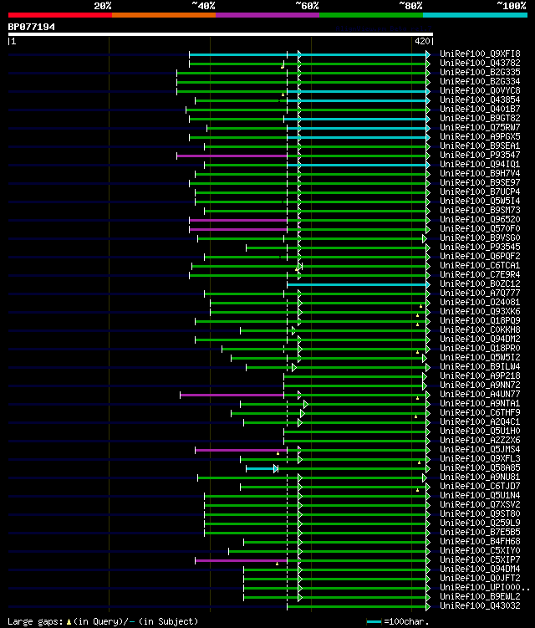
Task: Select the BP077194 query label
Action: pos(31,27)
